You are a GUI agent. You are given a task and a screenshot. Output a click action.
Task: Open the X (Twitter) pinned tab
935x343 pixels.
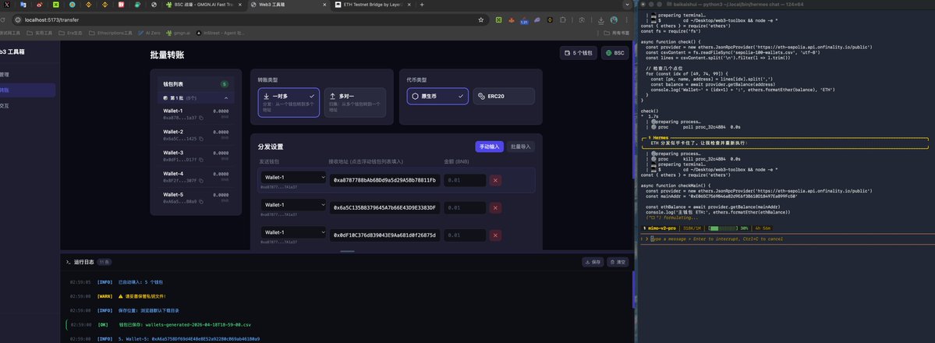6,4
